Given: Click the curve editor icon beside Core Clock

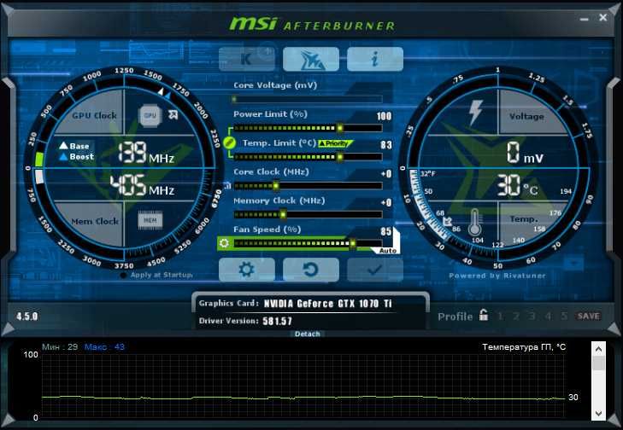Looking at the screenshot, I should (227, 185).
